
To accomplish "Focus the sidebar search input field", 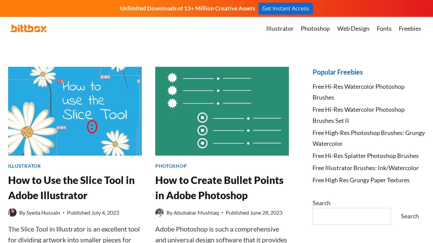I will [x=351, y=216].
